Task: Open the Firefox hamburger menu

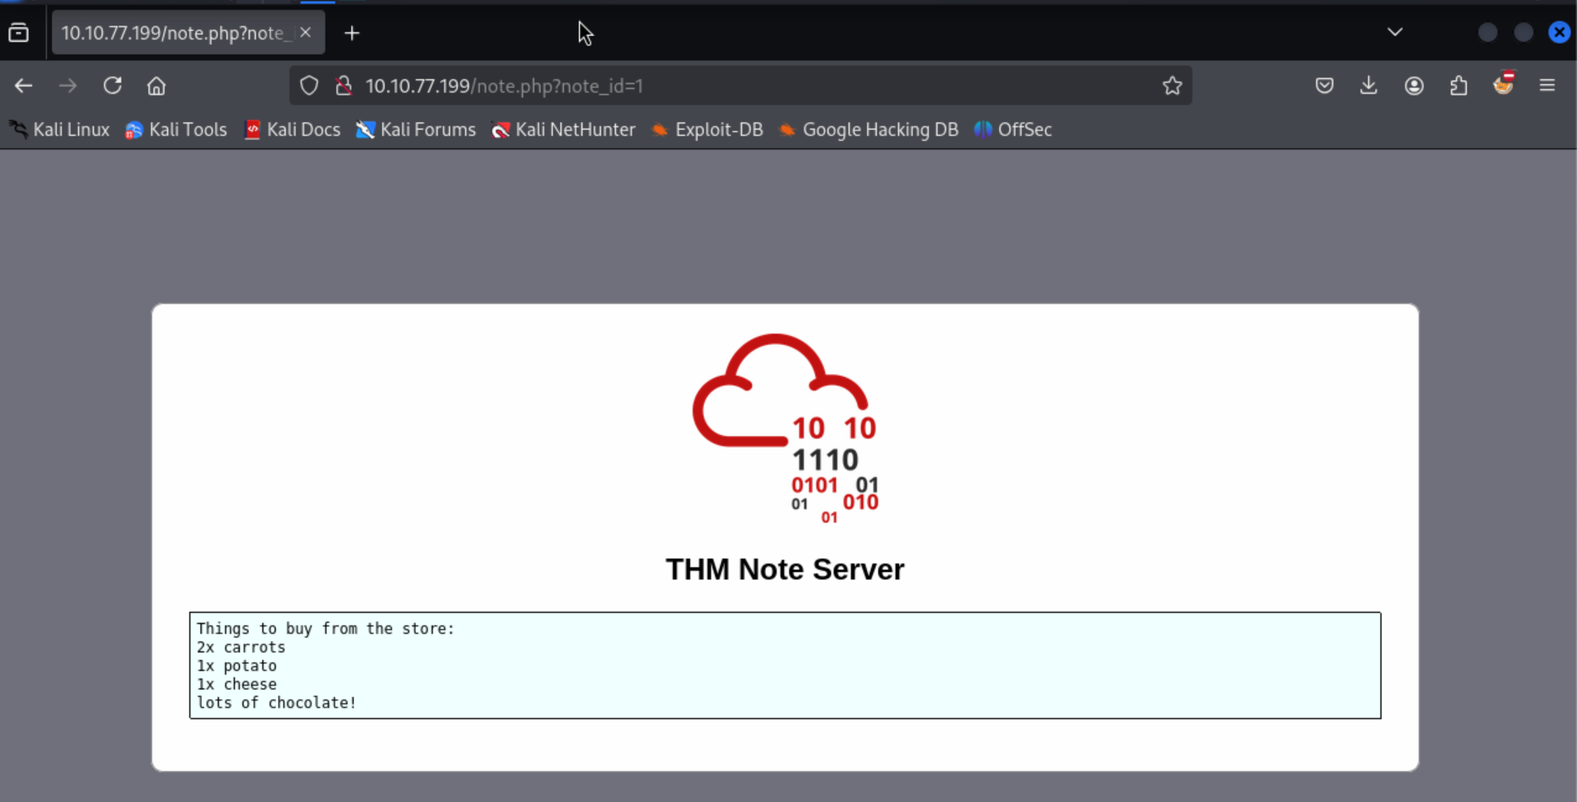Action: tap(1547, 86)
